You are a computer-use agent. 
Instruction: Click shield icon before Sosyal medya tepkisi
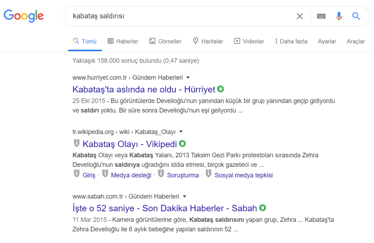tap(209, 174)
